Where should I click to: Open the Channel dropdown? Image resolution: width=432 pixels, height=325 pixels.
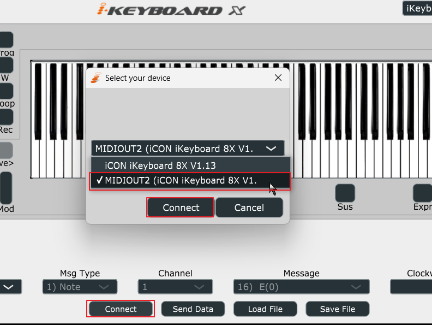[x=175, y=287]
